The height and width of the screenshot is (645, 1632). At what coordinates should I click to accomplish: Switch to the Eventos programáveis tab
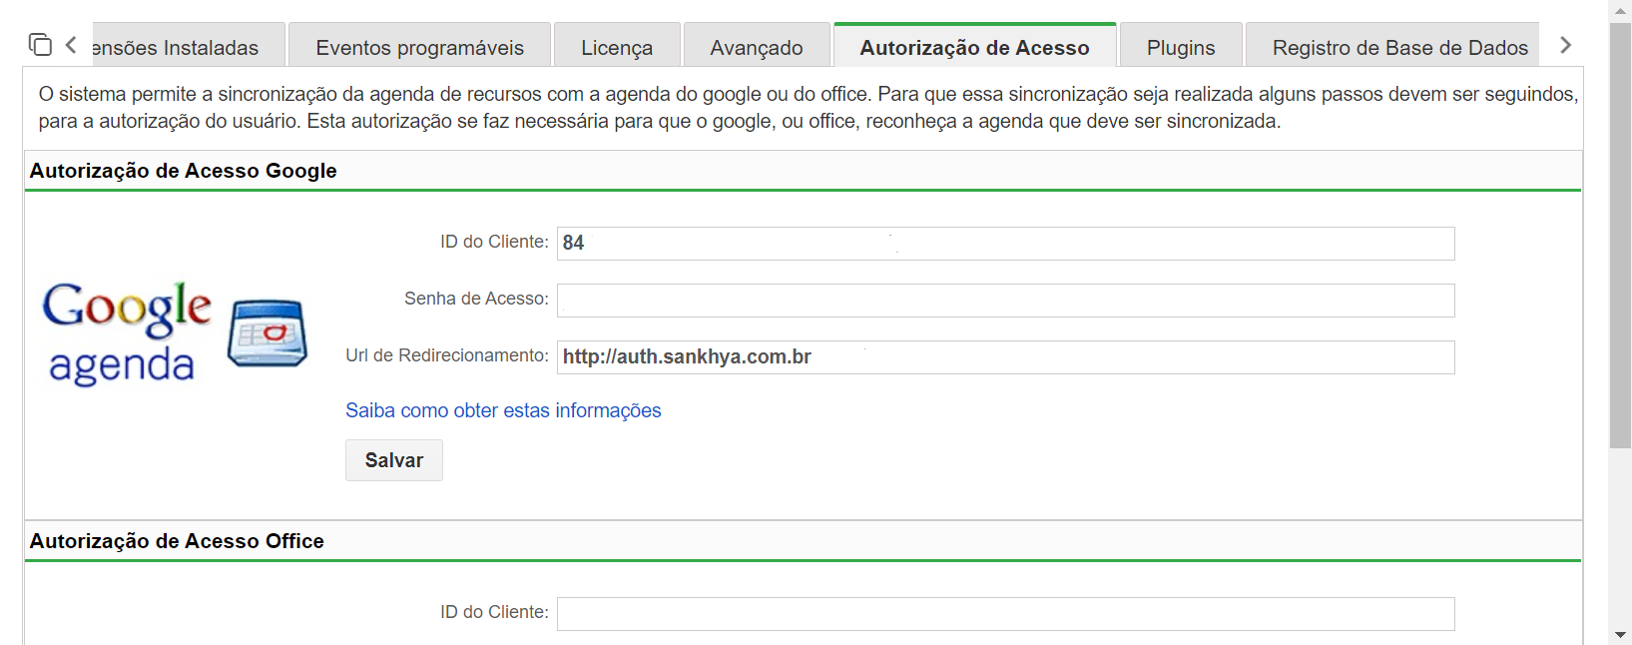coord(419,45)
